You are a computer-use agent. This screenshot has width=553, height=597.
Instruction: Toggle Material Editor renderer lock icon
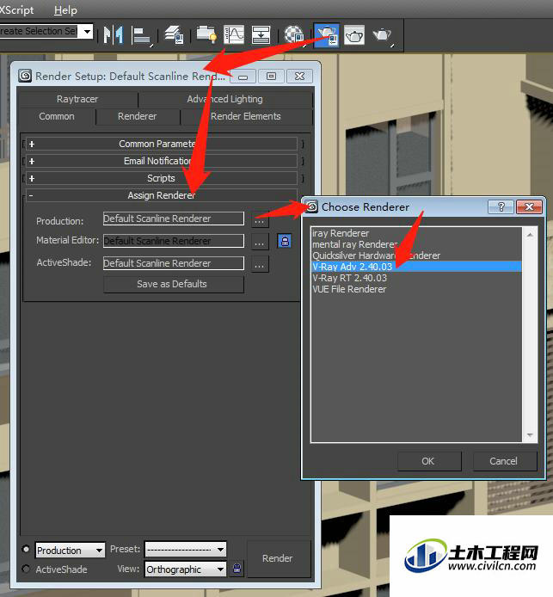tap(285, 241)
